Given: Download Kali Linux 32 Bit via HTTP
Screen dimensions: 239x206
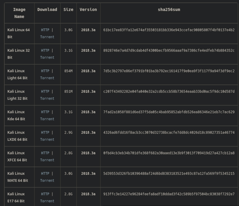Looking at the screenshot, I should (x=45, y=50).
